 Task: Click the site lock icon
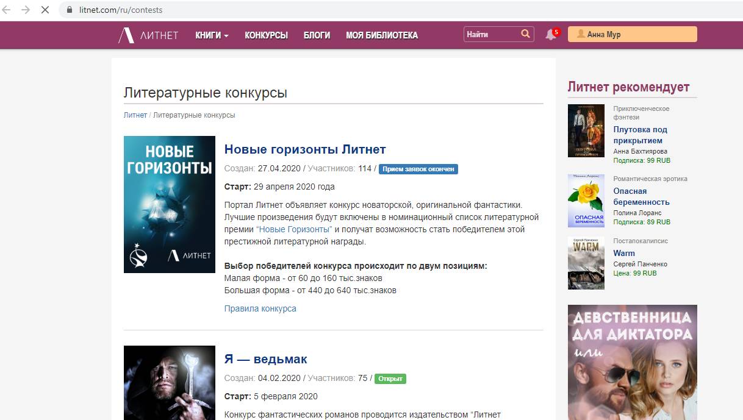tap(69, 10)
